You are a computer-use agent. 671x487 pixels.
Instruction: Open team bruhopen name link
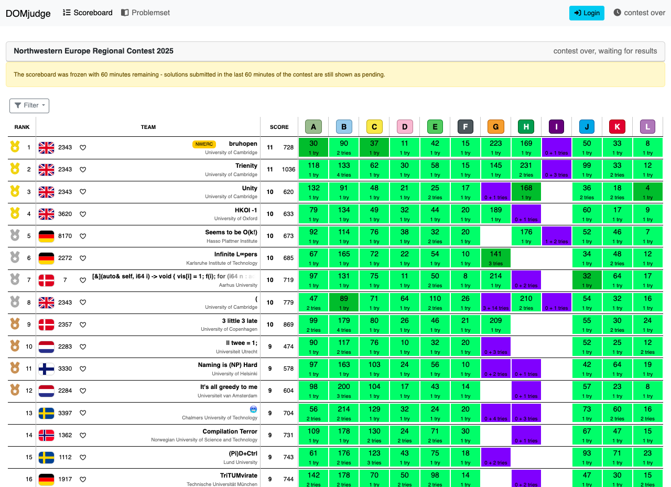click(243, 144)
